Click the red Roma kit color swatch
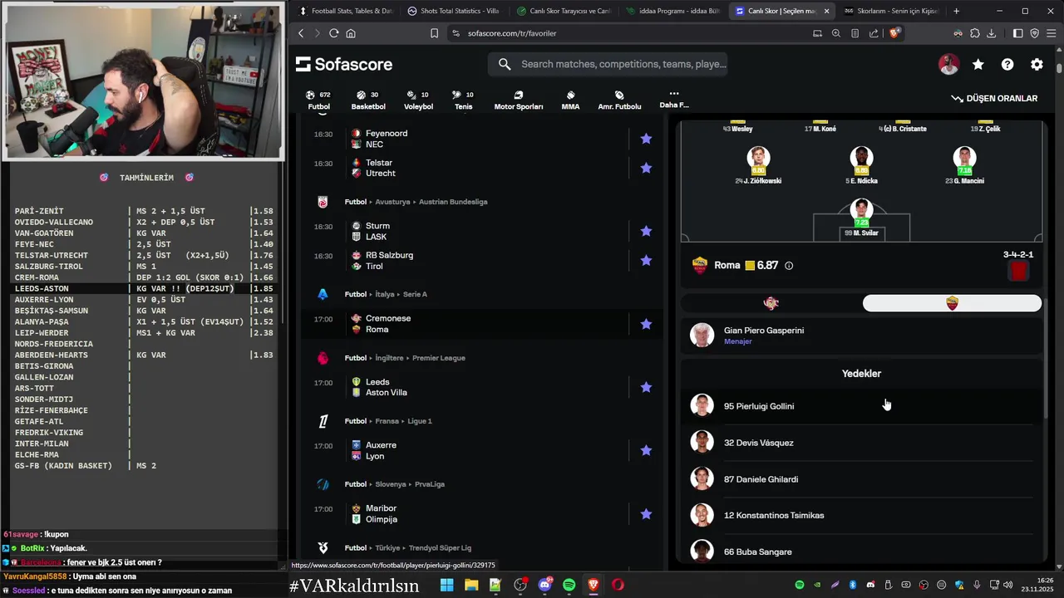 click(1018, 271)
